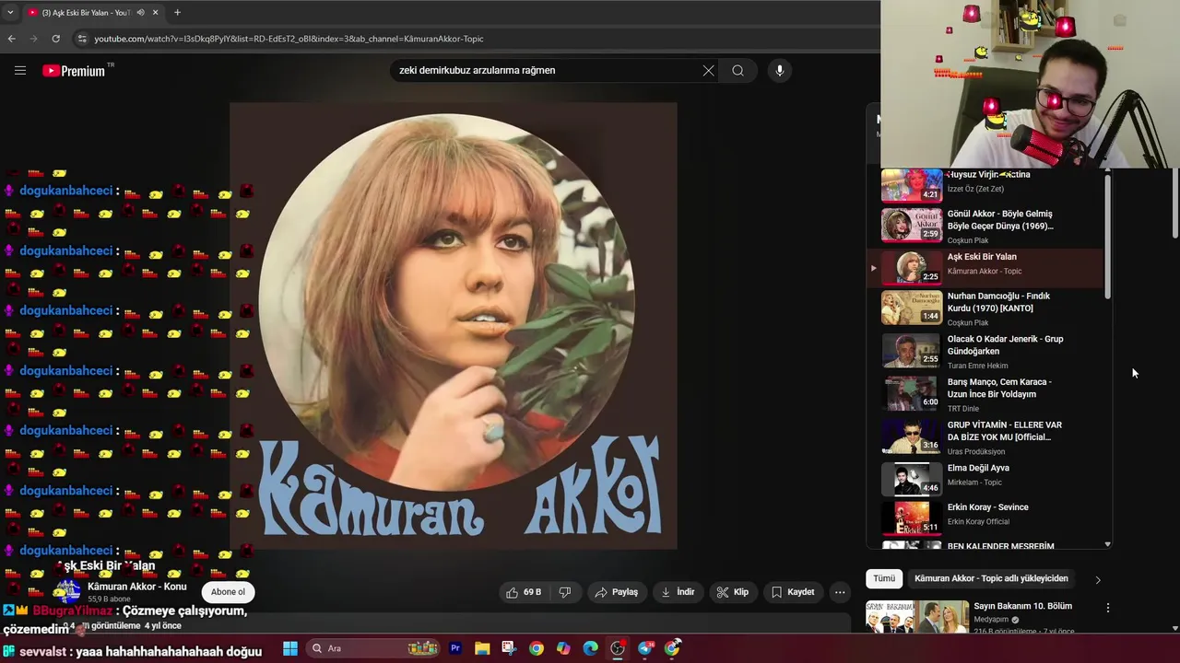
Task: Open Sayın Bakanım 10. Bölüm recommended video
Action: click(1023, 606)
